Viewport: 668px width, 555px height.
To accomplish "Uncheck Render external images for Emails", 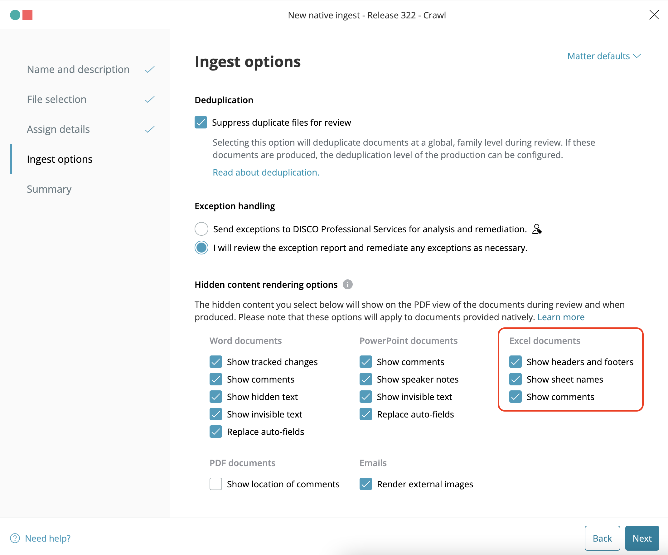I will tap(366, 484).
